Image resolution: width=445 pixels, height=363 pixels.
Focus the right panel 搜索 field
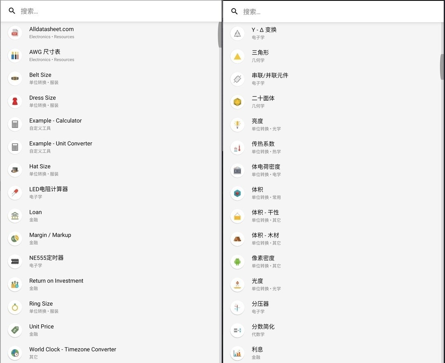pos(334,12)
